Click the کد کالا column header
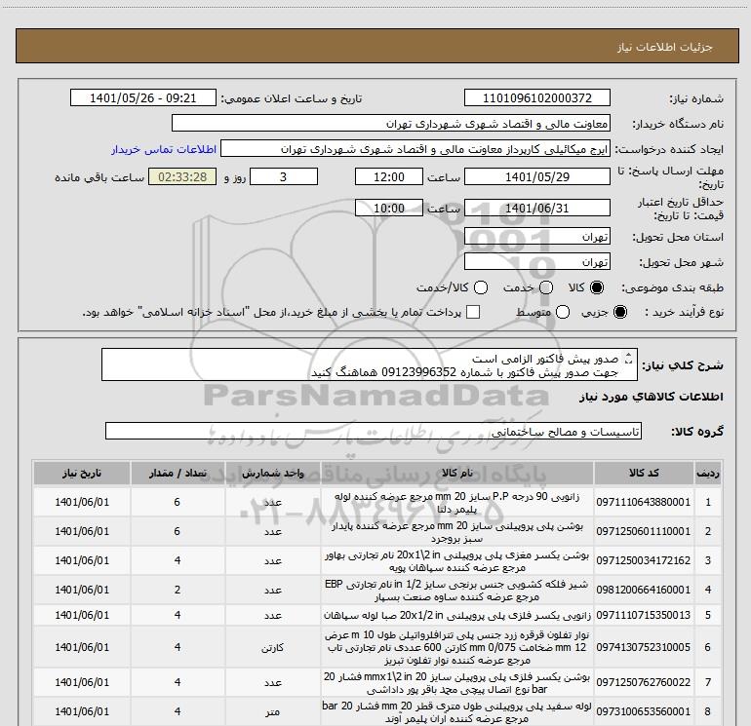 point(644,474)
